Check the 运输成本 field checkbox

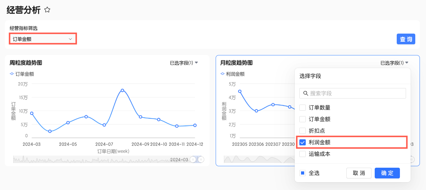tap(303, 154)
